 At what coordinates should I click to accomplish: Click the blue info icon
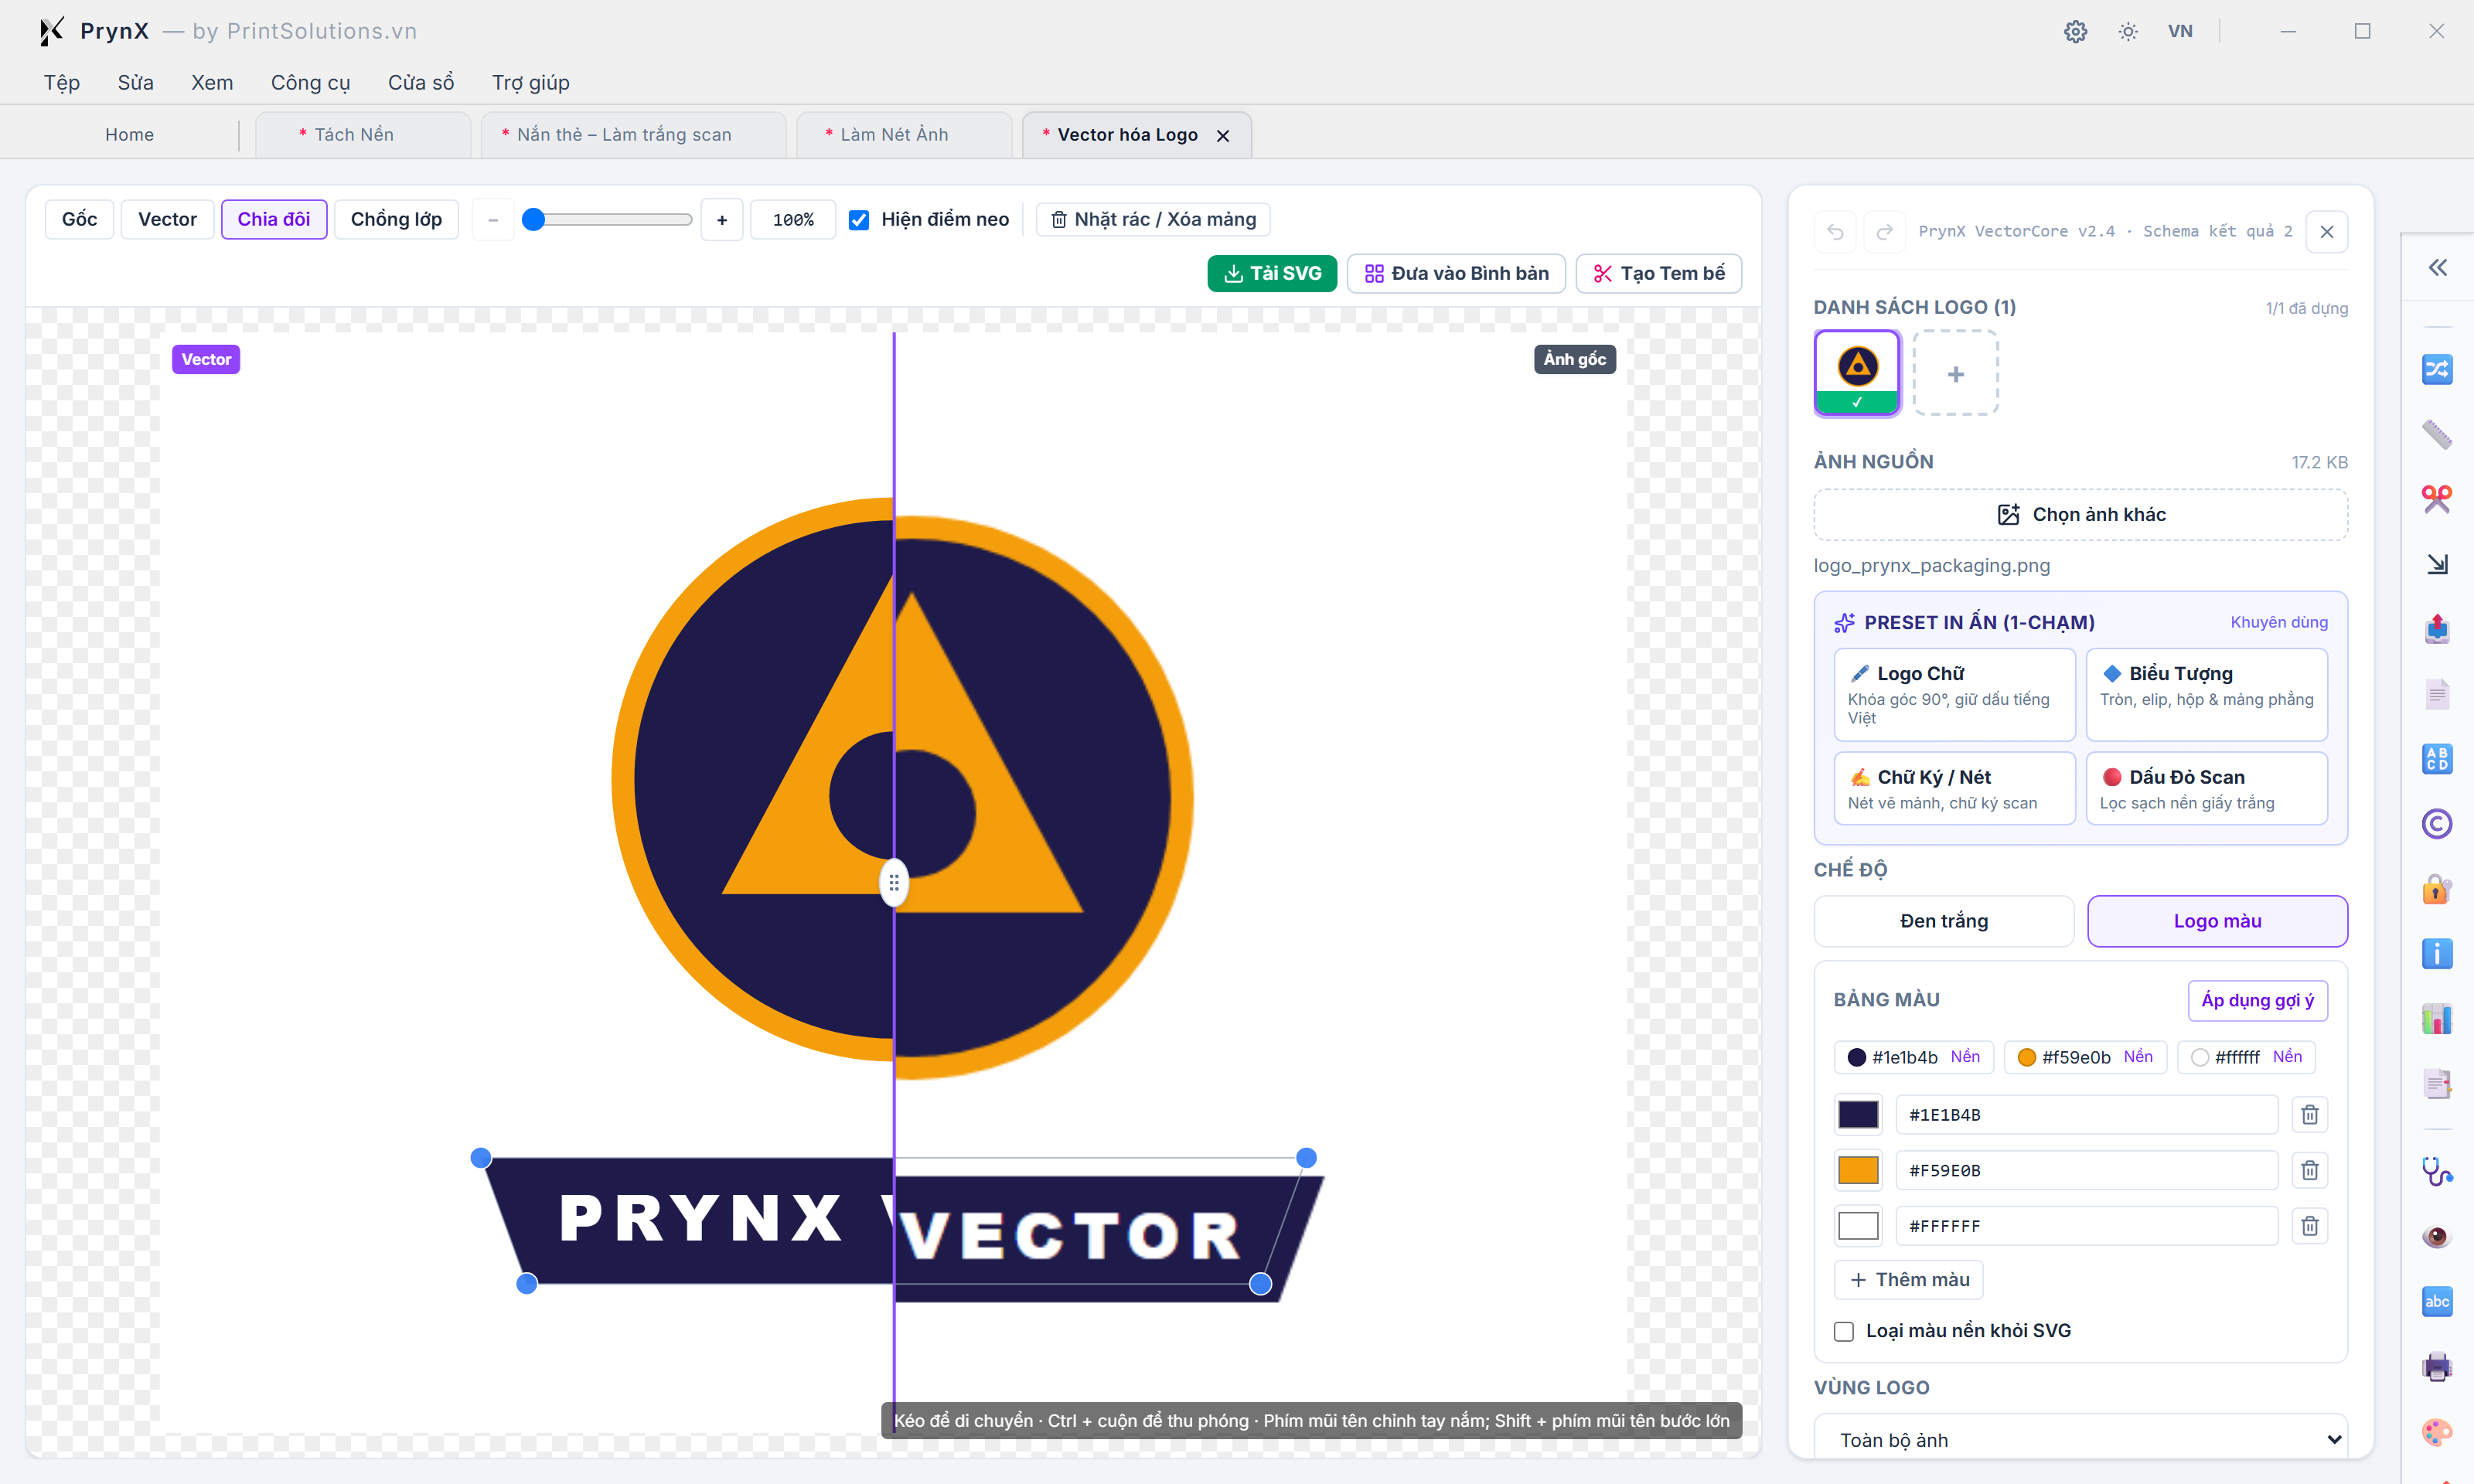2437,954
